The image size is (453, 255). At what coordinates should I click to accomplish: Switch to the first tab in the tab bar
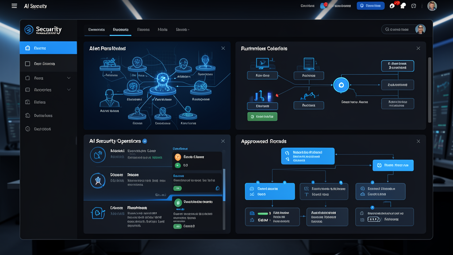click(x=96, y=30)
